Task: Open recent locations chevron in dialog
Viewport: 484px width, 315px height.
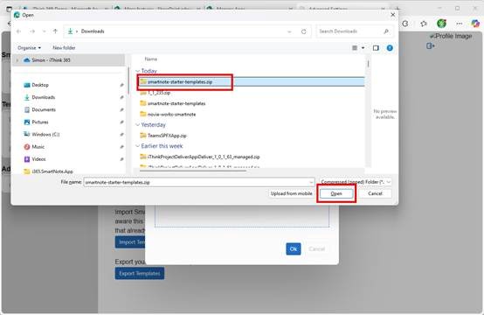Action: (x=44, y=31)
